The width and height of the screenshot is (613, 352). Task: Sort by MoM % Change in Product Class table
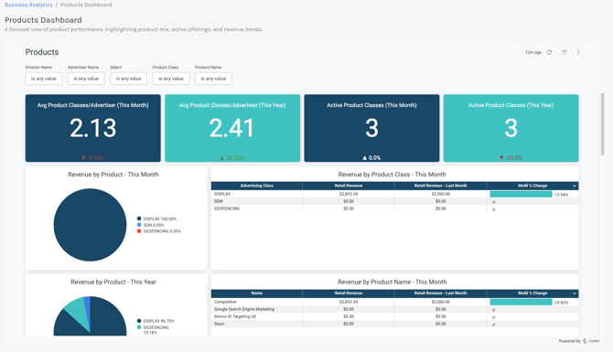[x=532, y=186]
